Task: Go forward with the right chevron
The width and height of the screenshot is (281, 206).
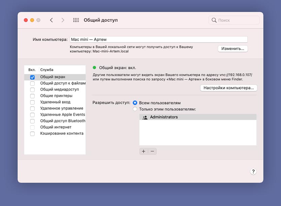Action: click(x=63, y=20)
